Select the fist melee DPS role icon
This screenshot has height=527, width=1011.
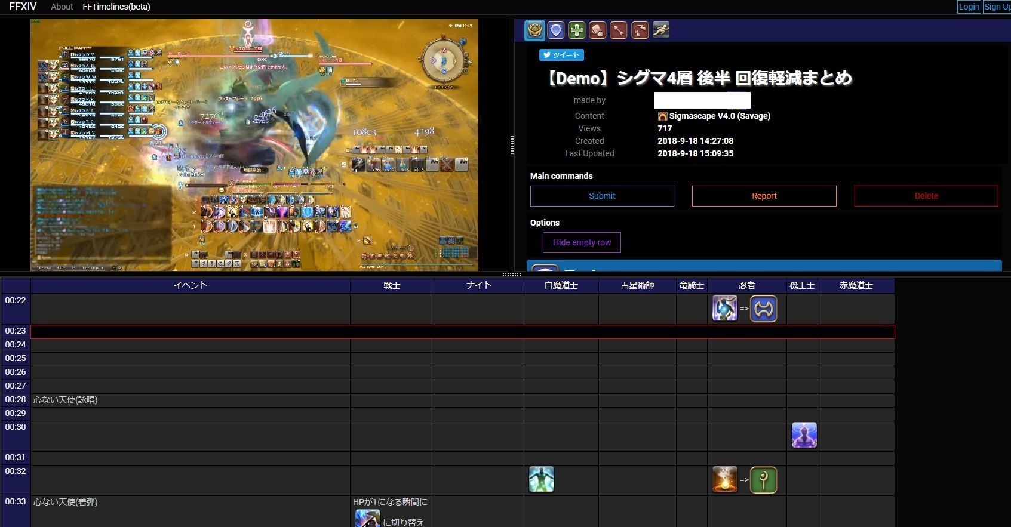(598, 30)
